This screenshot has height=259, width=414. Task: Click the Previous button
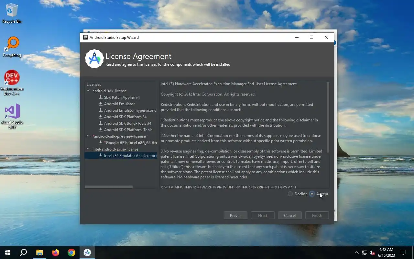[235, 216]
